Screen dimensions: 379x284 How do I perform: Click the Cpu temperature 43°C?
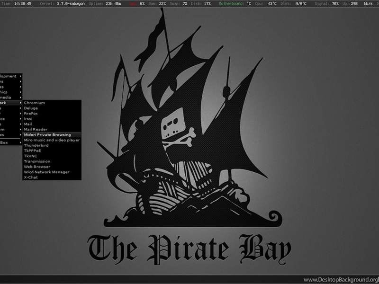coord(272,4)
